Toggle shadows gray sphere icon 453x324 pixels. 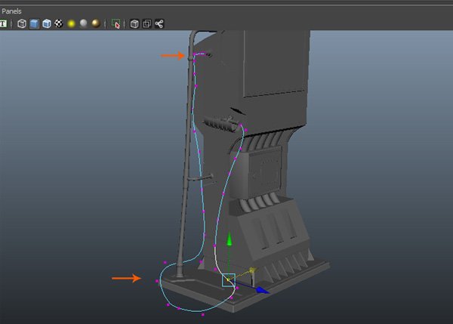click(84, 23)
